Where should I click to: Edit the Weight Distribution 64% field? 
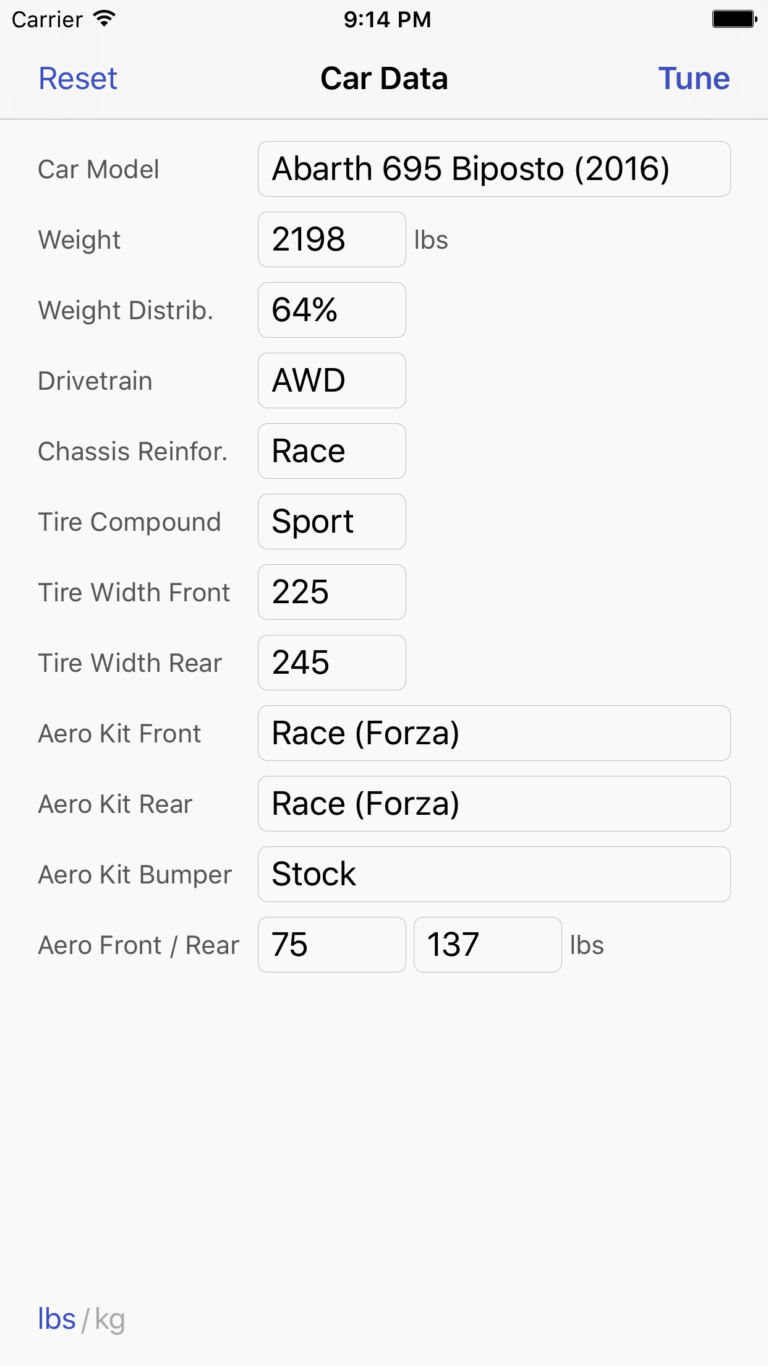pos(331,310)
